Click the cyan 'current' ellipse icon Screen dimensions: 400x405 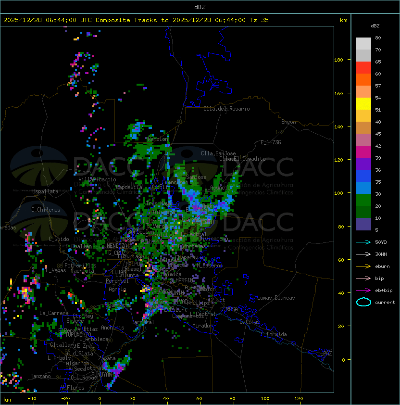(363, 302)
